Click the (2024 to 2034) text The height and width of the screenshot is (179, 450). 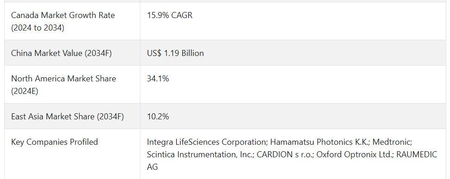38,28
